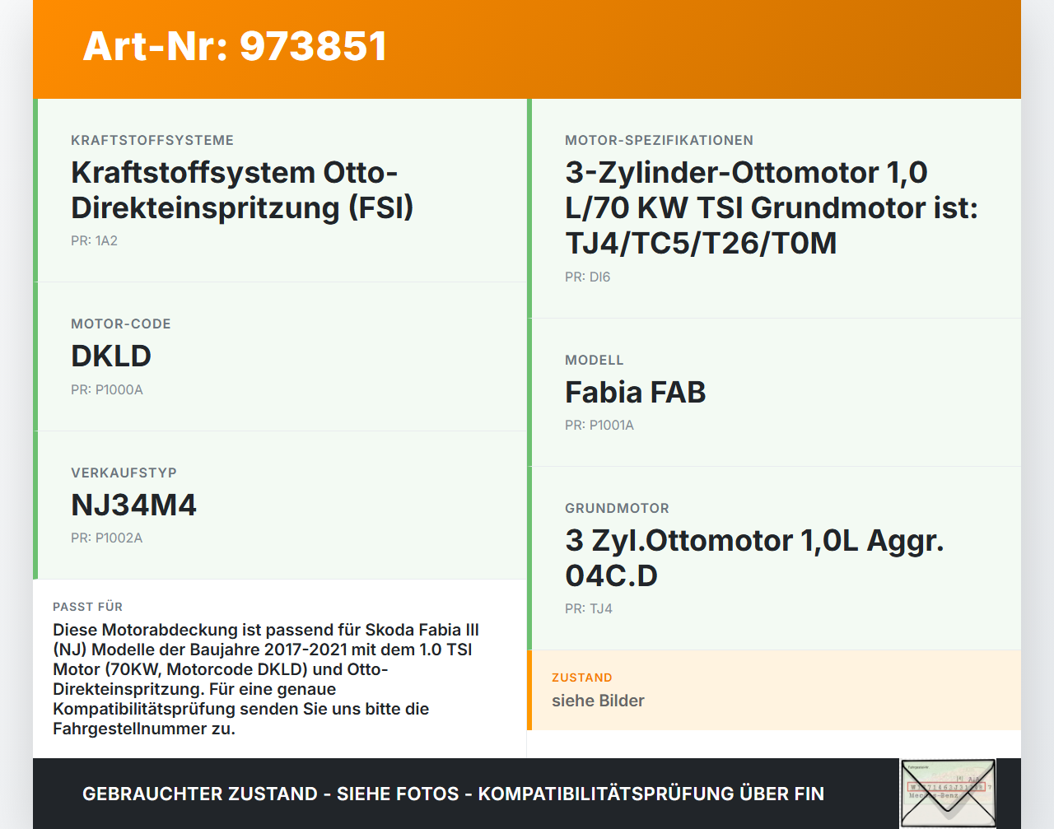This screenshot has width=1054, height=829.
Task: Open the orange Art-Nr header banner
Action: click(527, 48)
